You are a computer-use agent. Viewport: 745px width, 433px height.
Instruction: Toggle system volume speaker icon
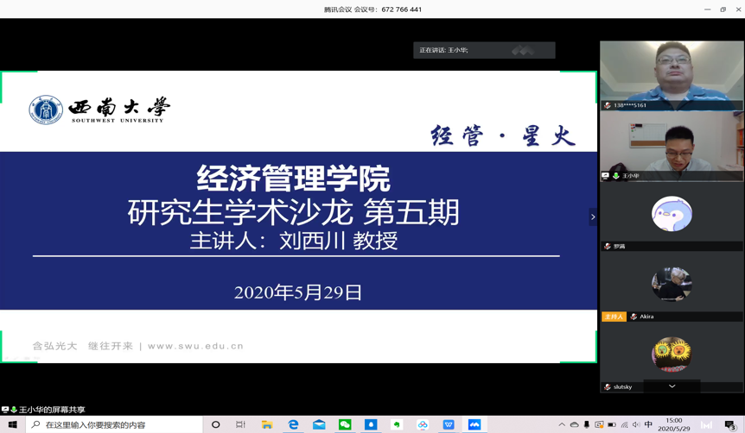tap(636, 424)
